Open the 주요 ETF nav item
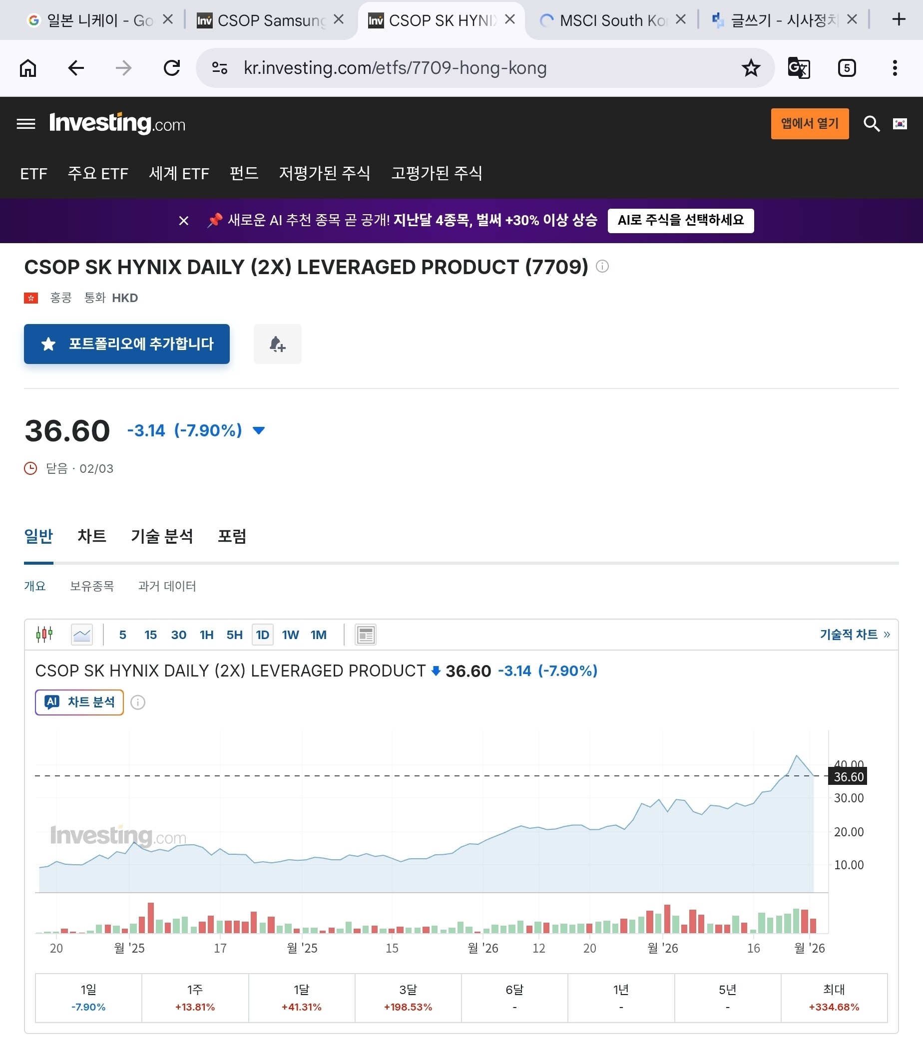 point(98,174)
